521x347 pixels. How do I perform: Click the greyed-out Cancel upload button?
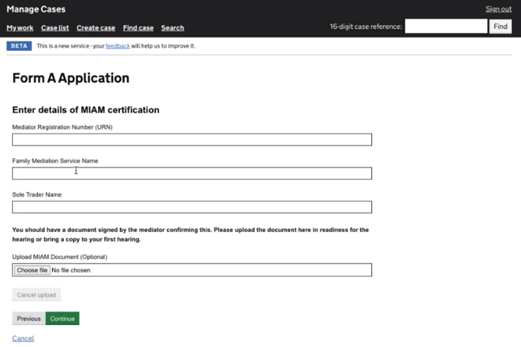36,295
